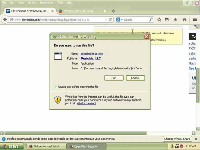Click the green safely-remove tray icon

pos(172,146)
